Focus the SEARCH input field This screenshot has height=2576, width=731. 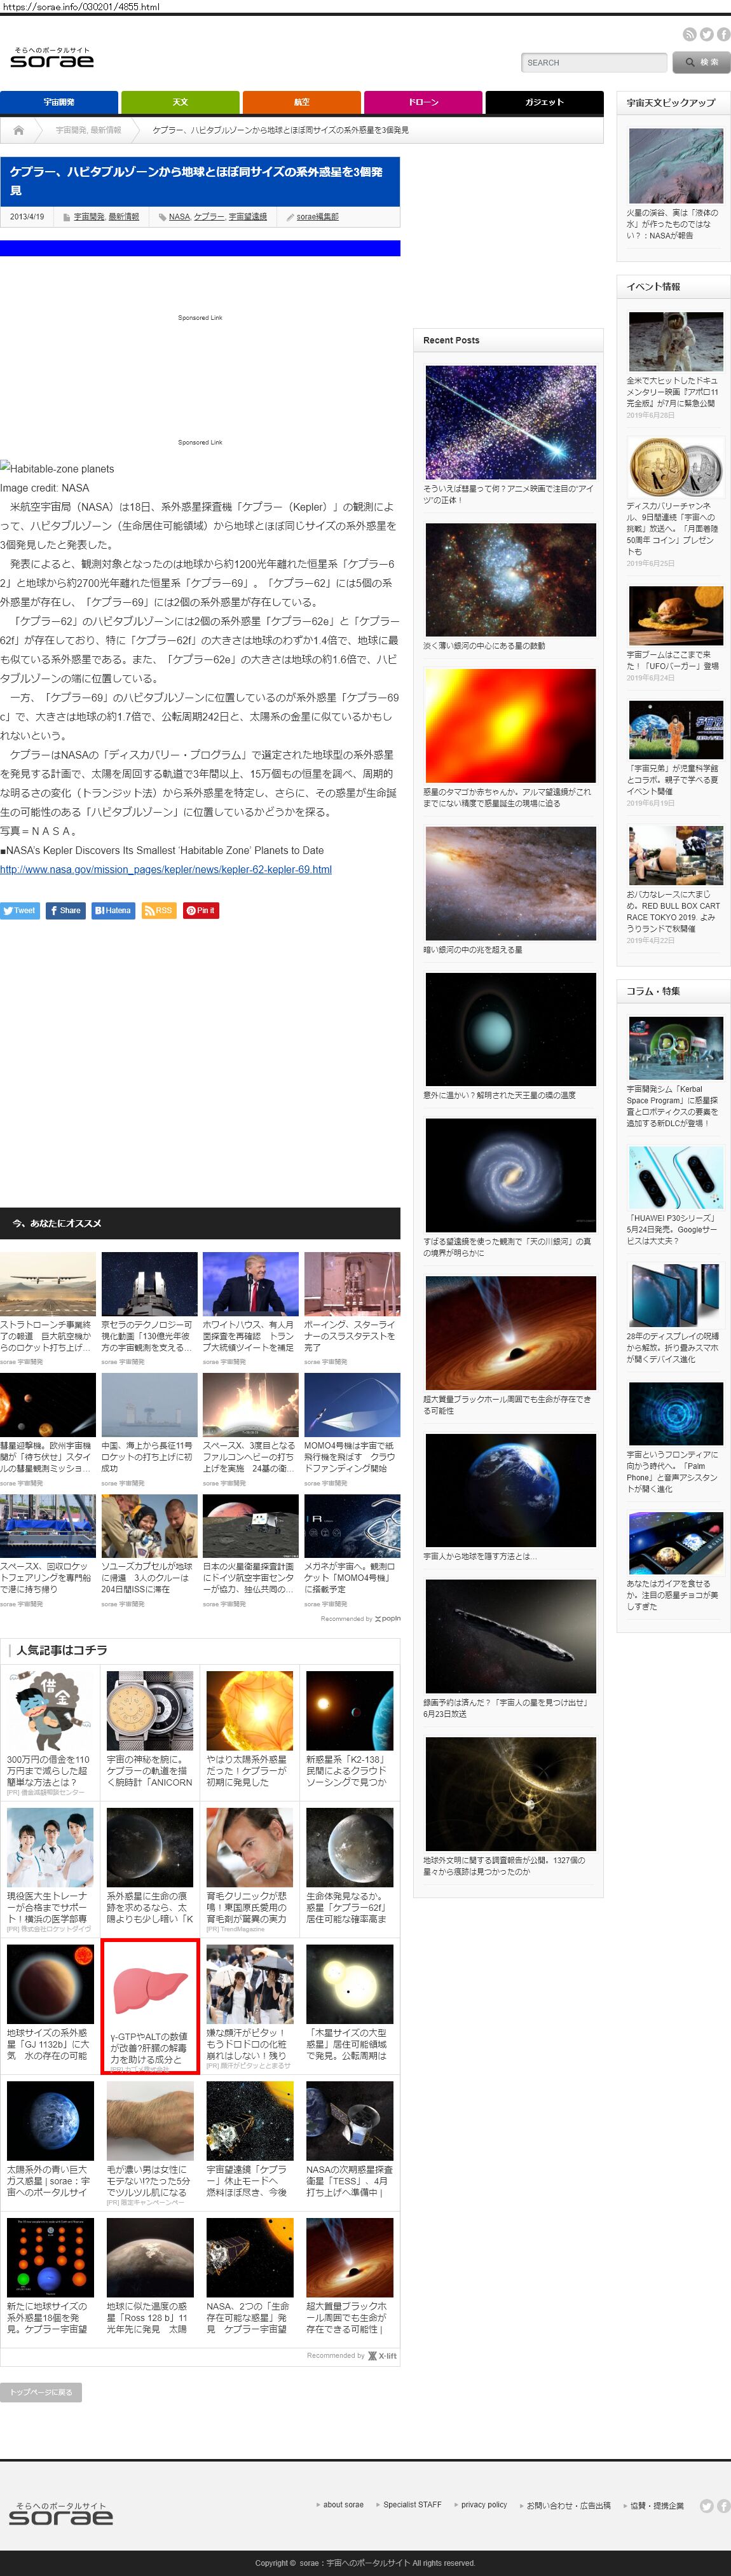tap(594, 62)
